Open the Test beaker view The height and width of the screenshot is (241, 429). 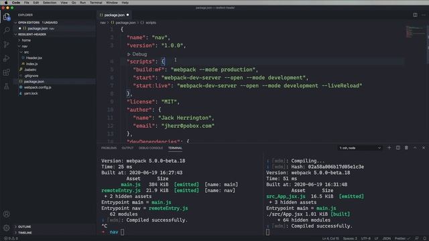pos(7,86)
